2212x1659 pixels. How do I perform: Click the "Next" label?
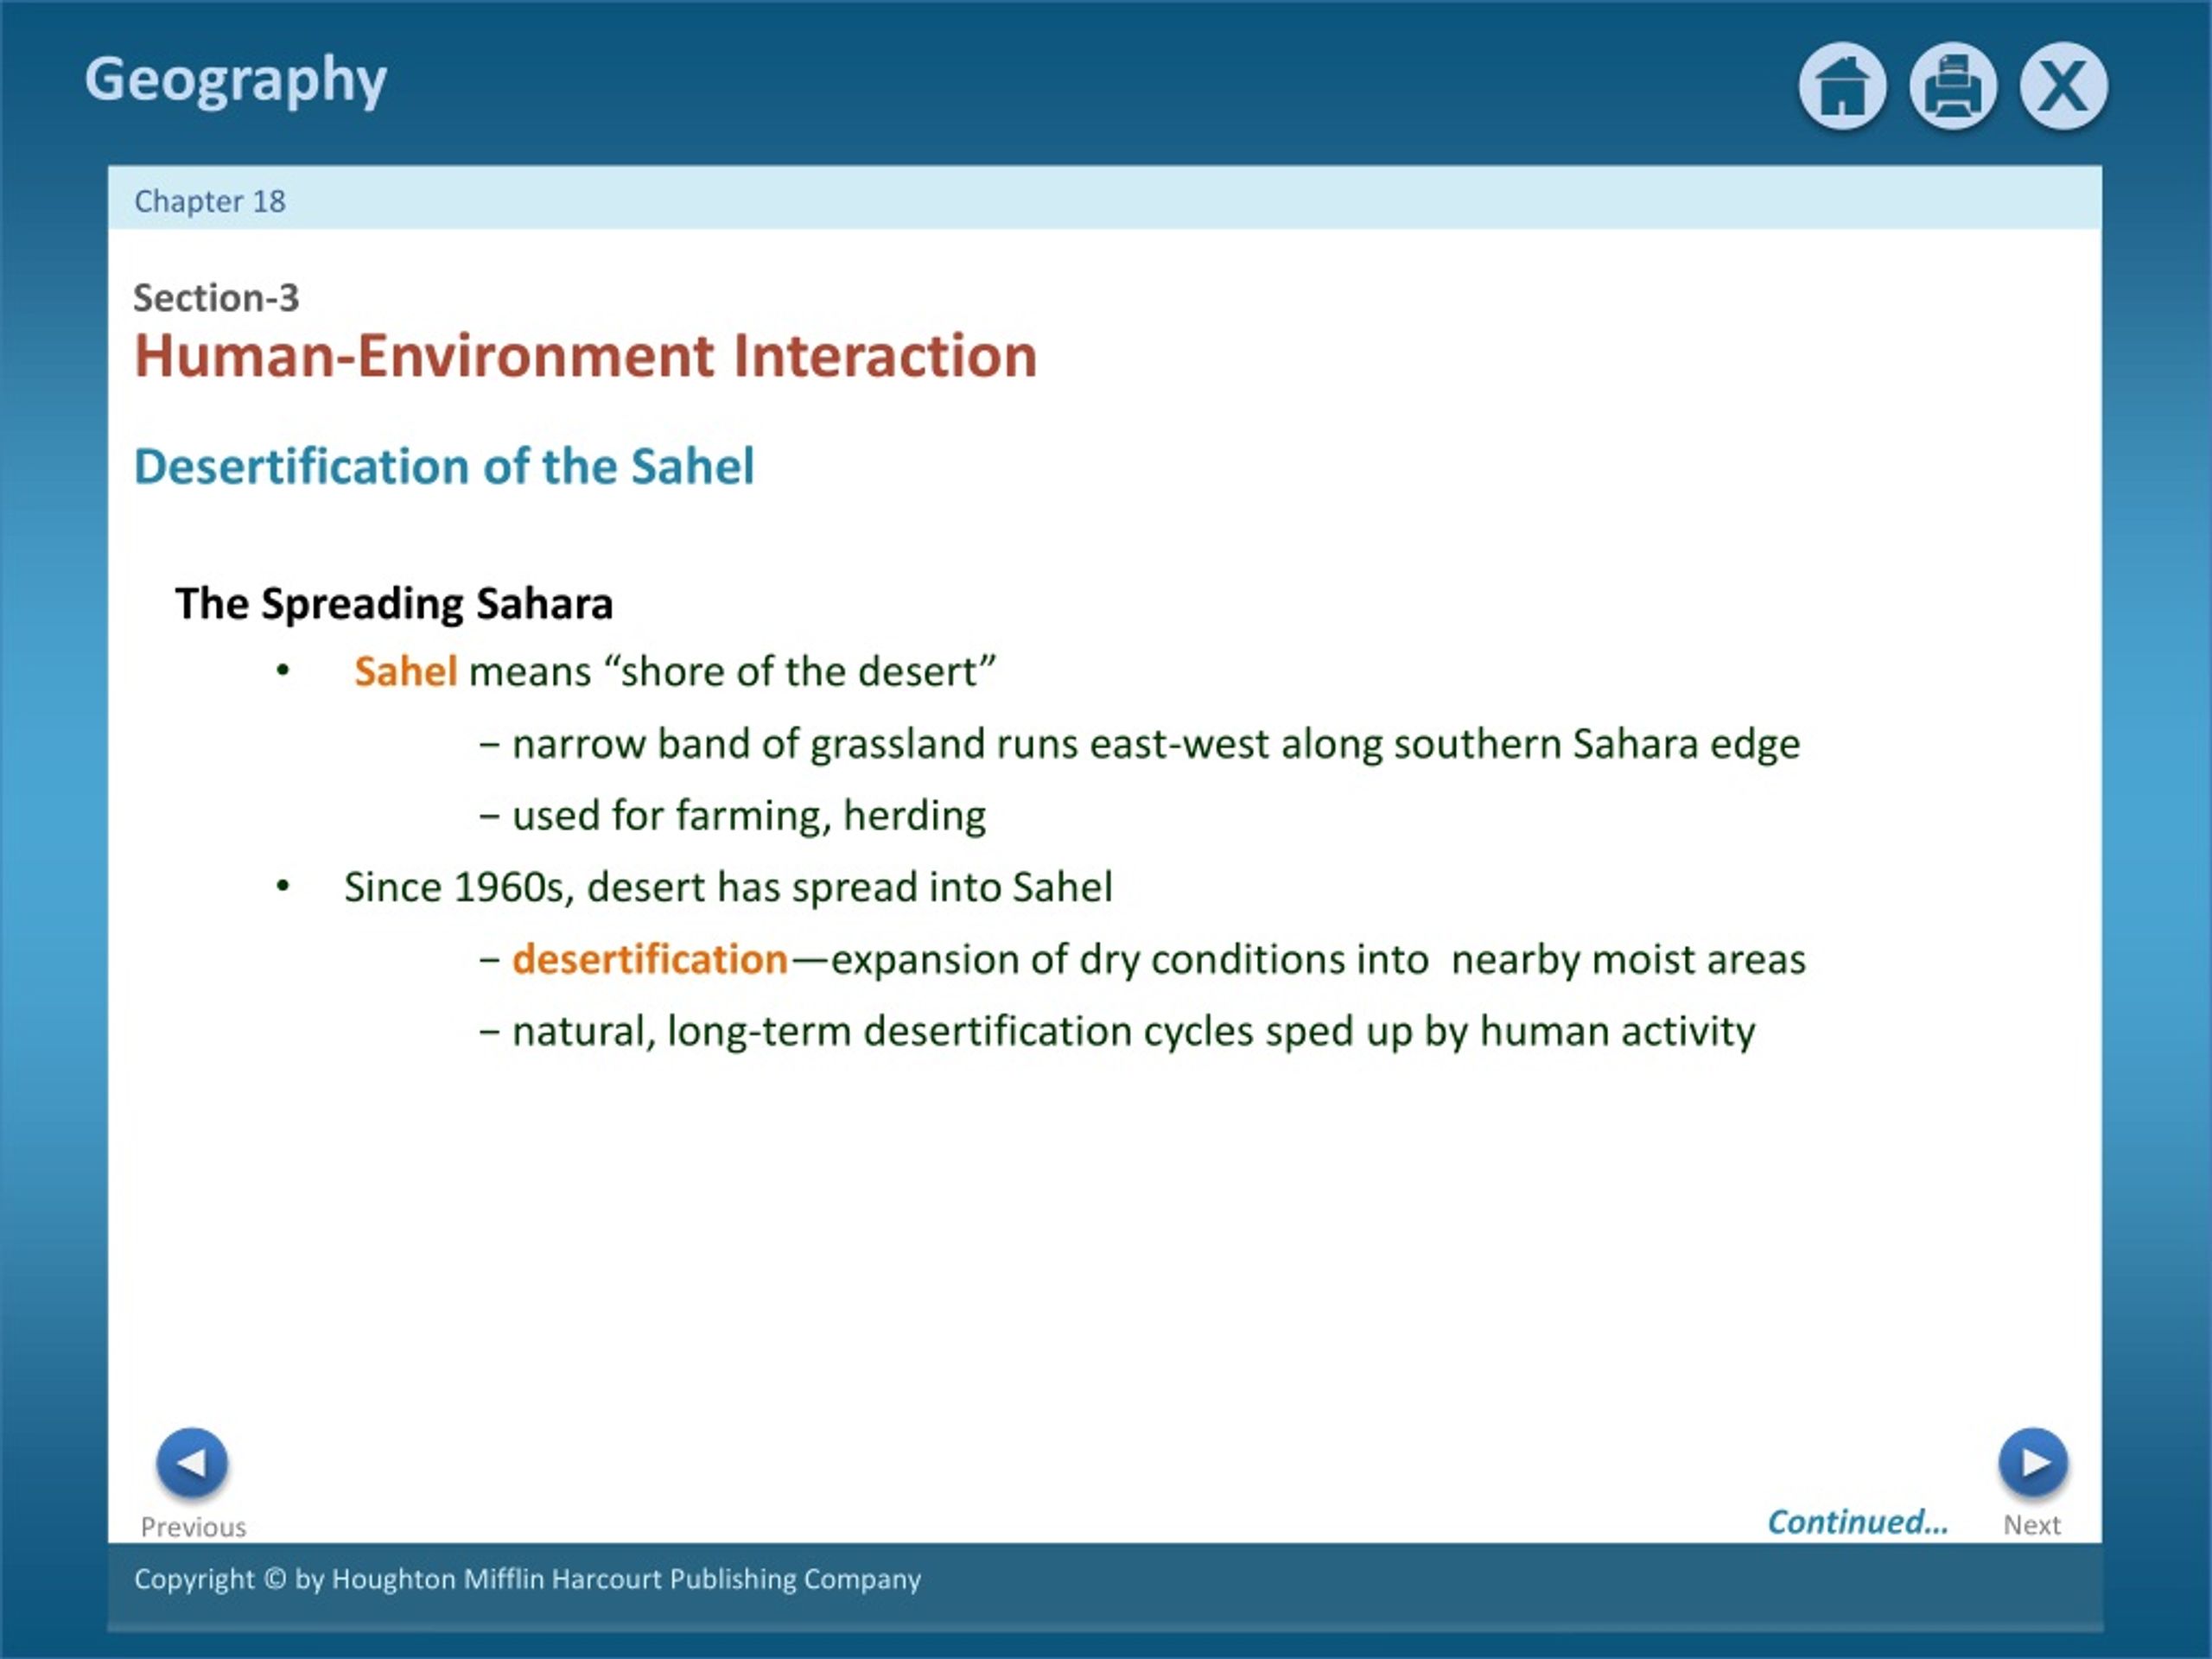click(2032, 1525)
